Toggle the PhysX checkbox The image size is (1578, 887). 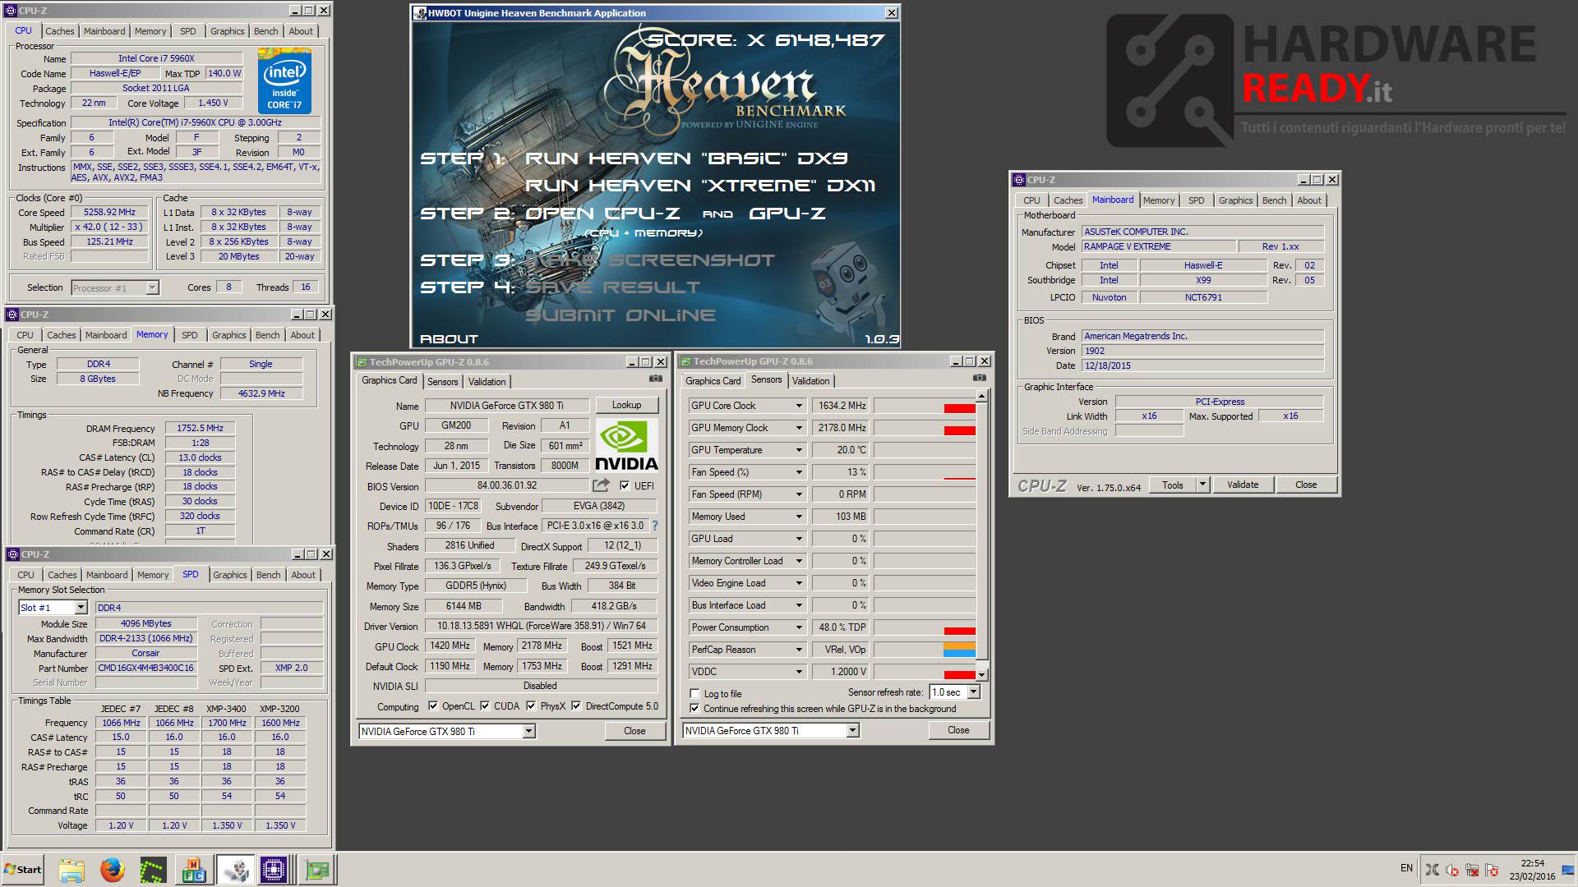(531, 705)
